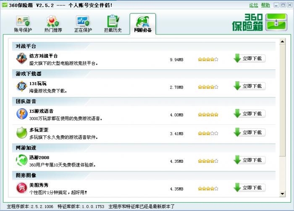Switch to the 热门推荐 tab
Image resolution: width=294 pixels, height=211 pixels.
point(53,24)
